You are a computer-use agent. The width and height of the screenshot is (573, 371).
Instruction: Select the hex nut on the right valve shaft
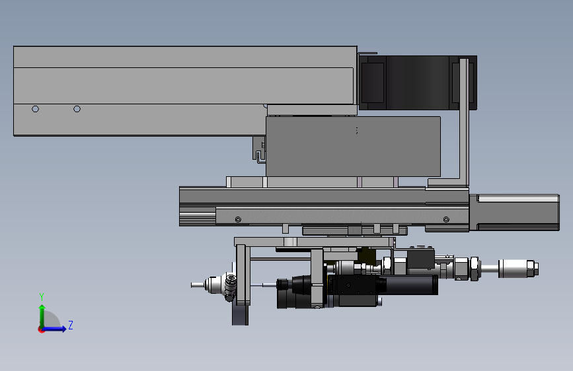475,269
